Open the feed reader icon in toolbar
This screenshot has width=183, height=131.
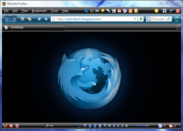click(x=125, y=11)
